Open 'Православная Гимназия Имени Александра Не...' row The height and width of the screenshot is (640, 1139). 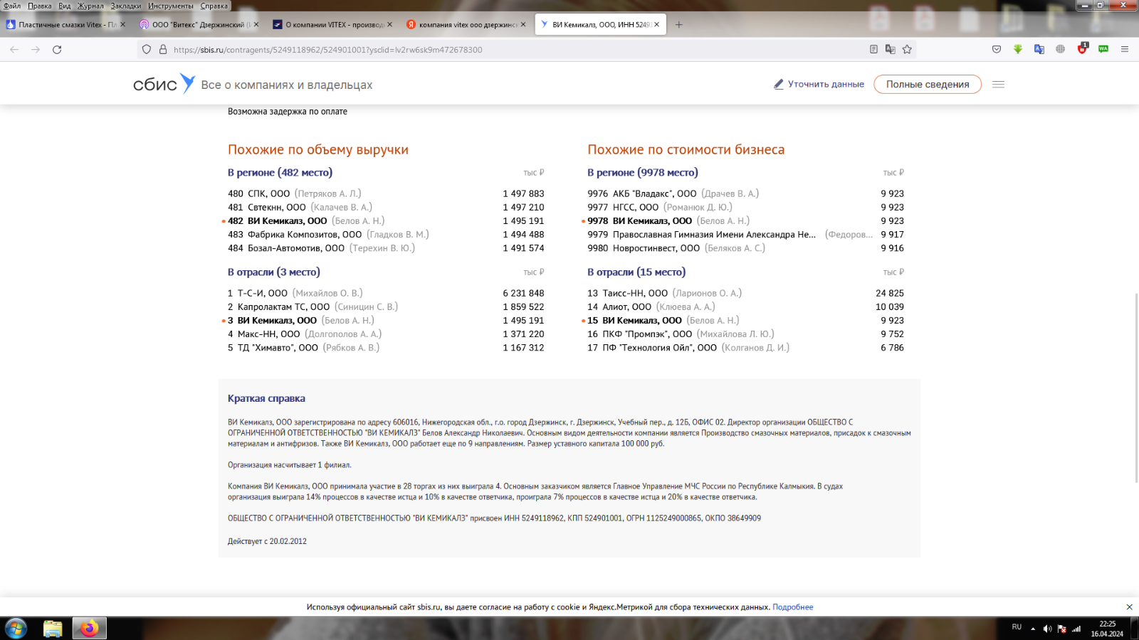click(x=745, y=235)
